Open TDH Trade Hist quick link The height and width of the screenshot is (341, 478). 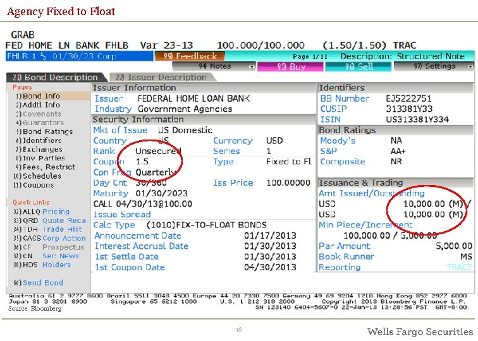(47, 229)
